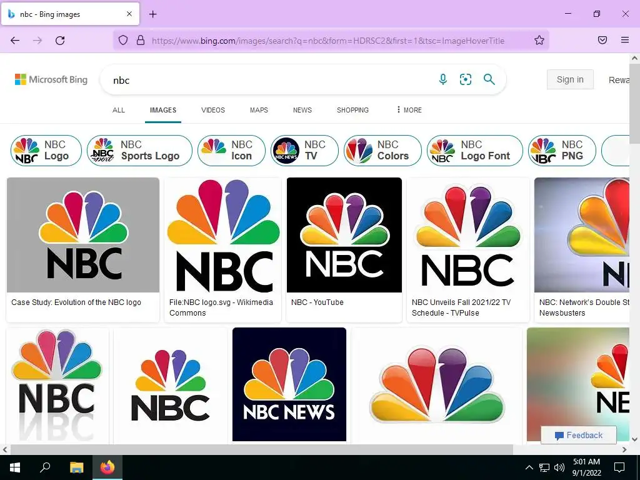
Task: Click the Firefox taskbar icon
Action: [x=107, y=467]
